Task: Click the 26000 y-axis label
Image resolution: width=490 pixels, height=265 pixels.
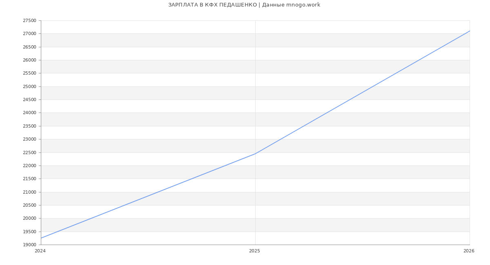Action: click(29, 60)
